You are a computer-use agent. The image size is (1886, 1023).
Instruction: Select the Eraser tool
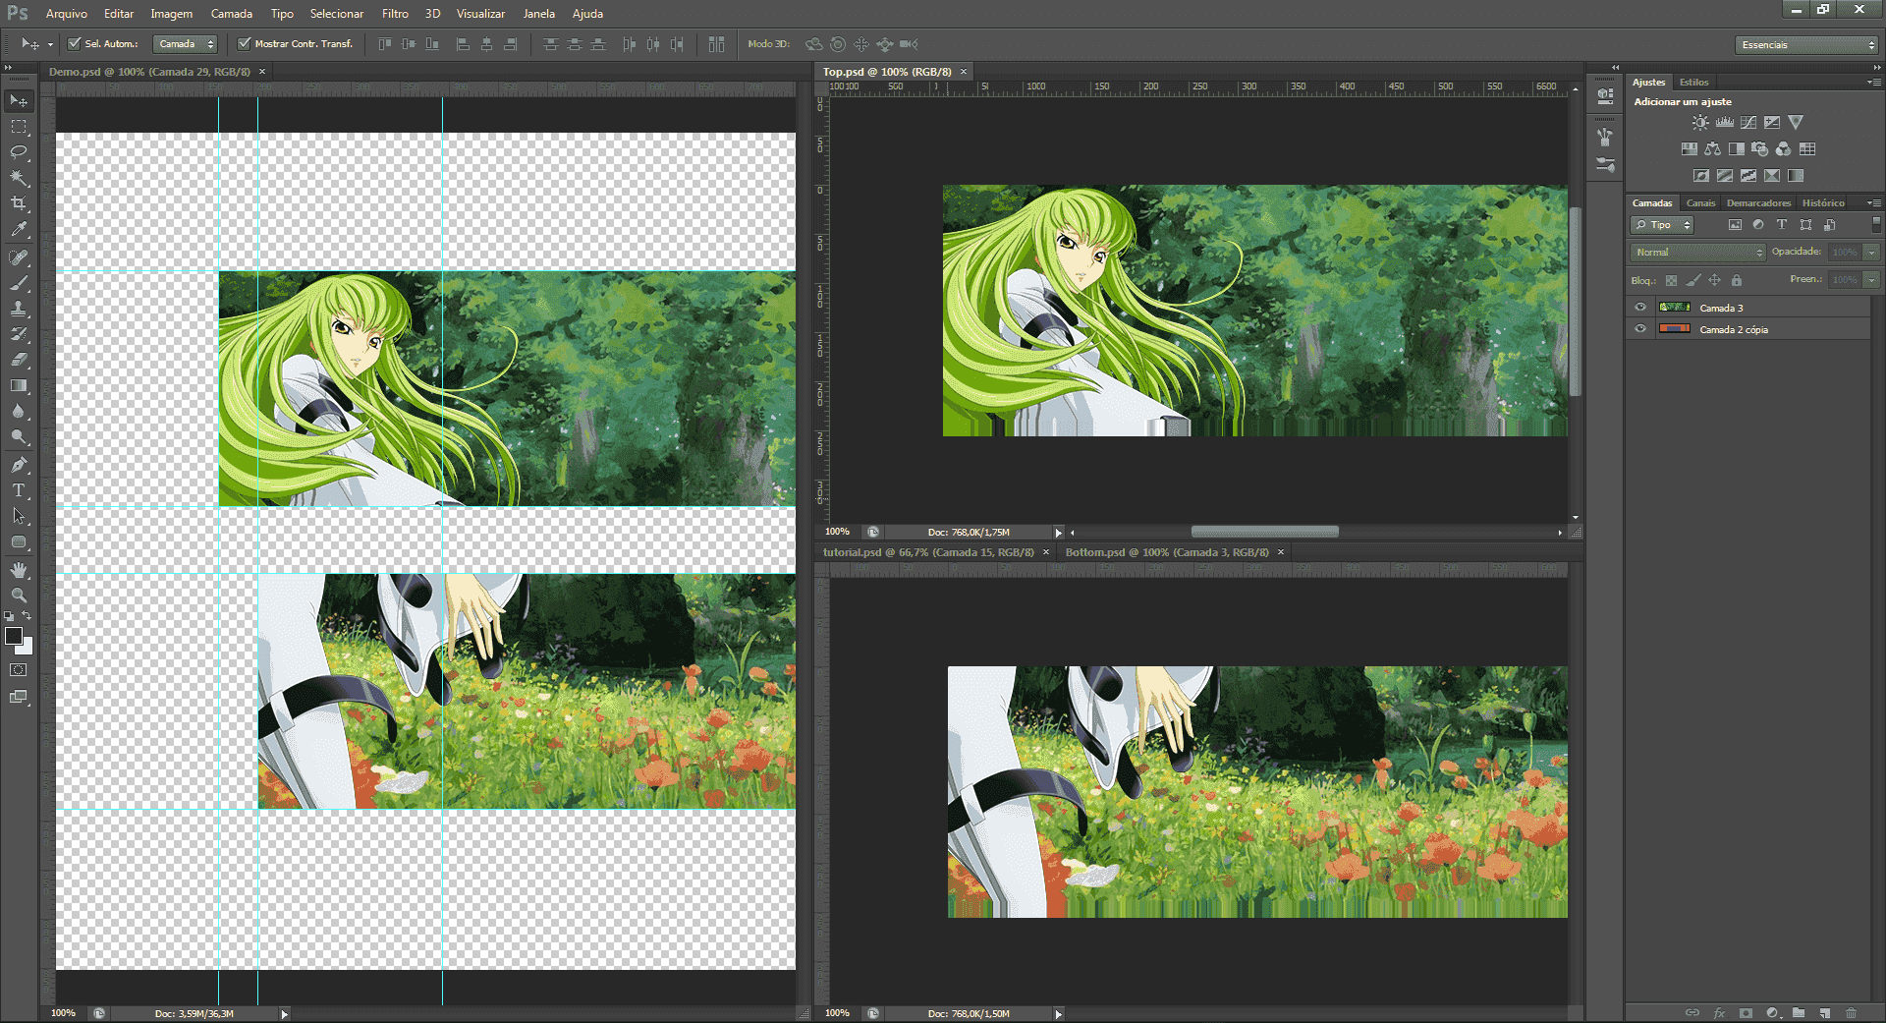pyautogui.click(x=19, y=360)
